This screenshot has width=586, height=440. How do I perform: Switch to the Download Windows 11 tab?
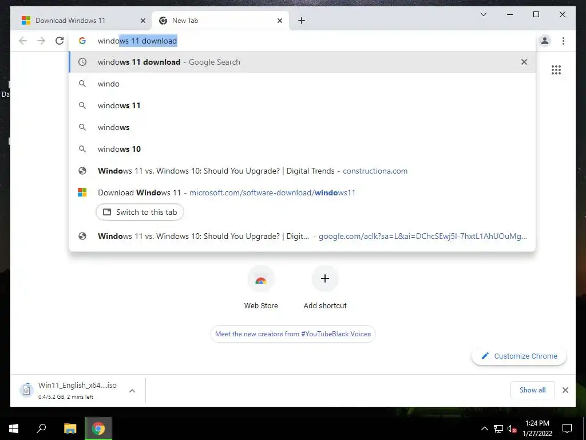82,21
